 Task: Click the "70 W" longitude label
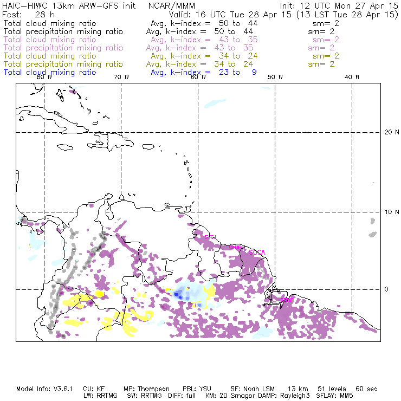tap(121, 77)
